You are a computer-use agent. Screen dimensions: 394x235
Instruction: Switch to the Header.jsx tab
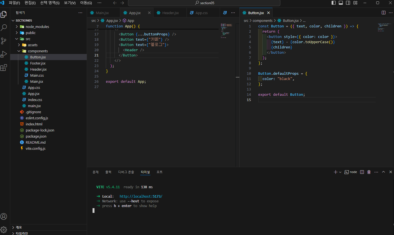170,13
